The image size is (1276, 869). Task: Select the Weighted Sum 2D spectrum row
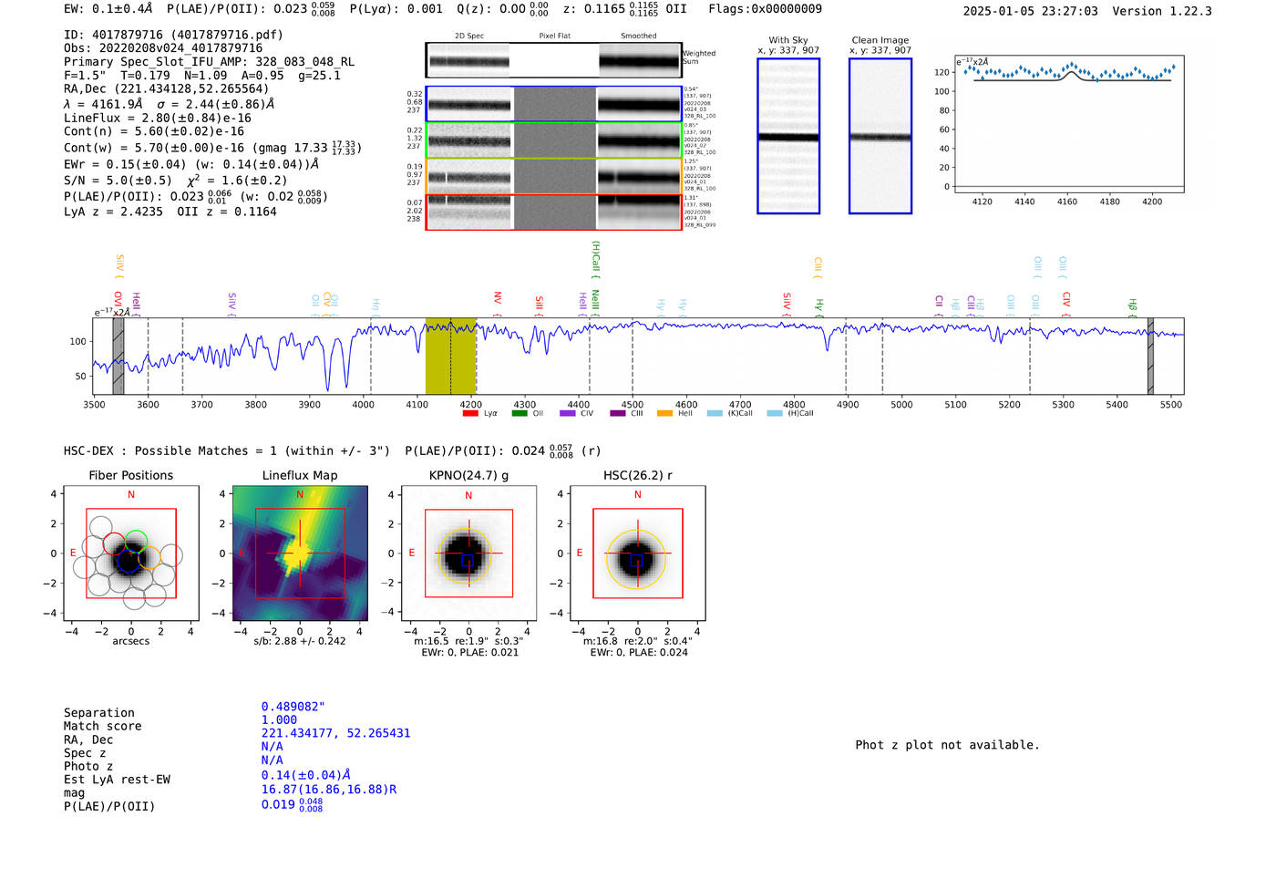click(553, 60)
